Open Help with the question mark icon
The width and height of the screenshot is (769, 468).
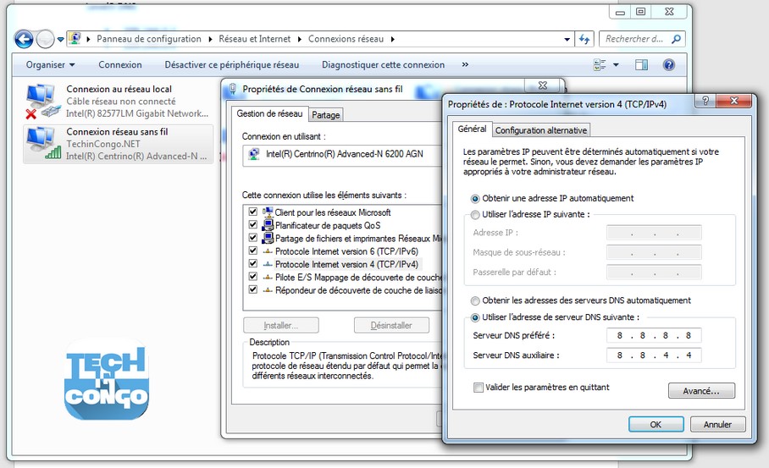point(668,64)
